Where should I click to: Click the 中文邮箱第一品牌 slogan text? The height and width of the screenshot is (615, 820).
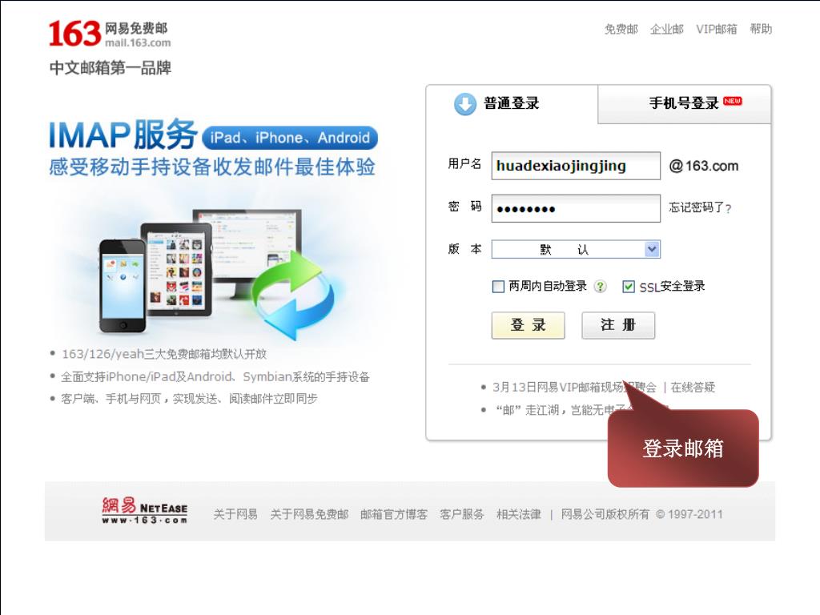[x=110, y=68]
